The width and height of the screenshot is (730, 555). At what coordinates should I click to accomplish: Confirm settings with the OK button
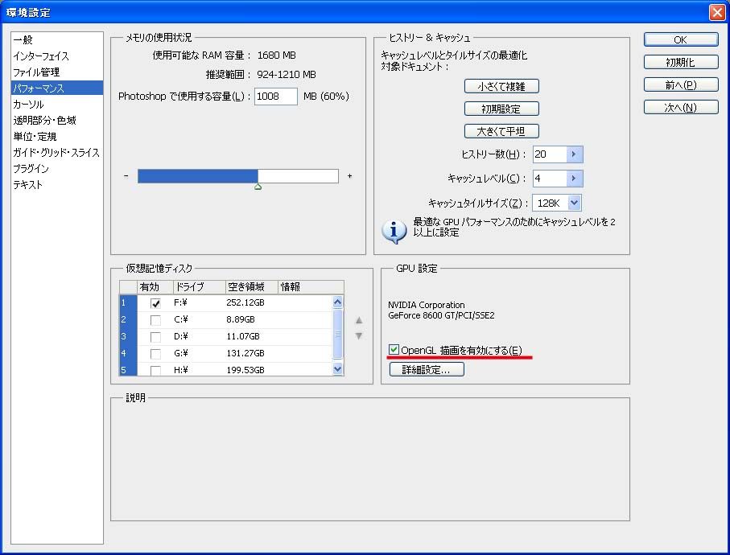(680, 39)
